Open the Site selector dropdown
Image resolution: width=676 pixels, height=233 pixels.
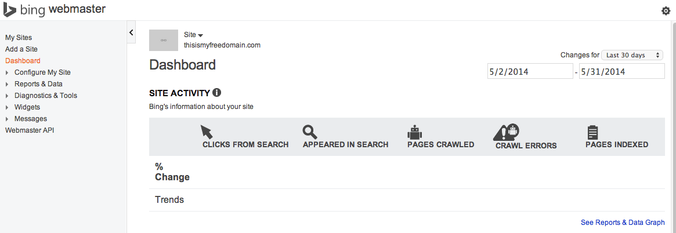[x=193, y=35]
